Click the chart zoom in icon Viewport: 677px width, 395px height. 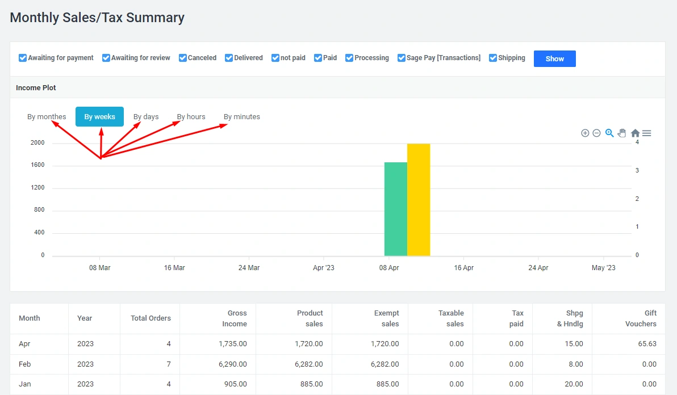click(x=585, y=133)
